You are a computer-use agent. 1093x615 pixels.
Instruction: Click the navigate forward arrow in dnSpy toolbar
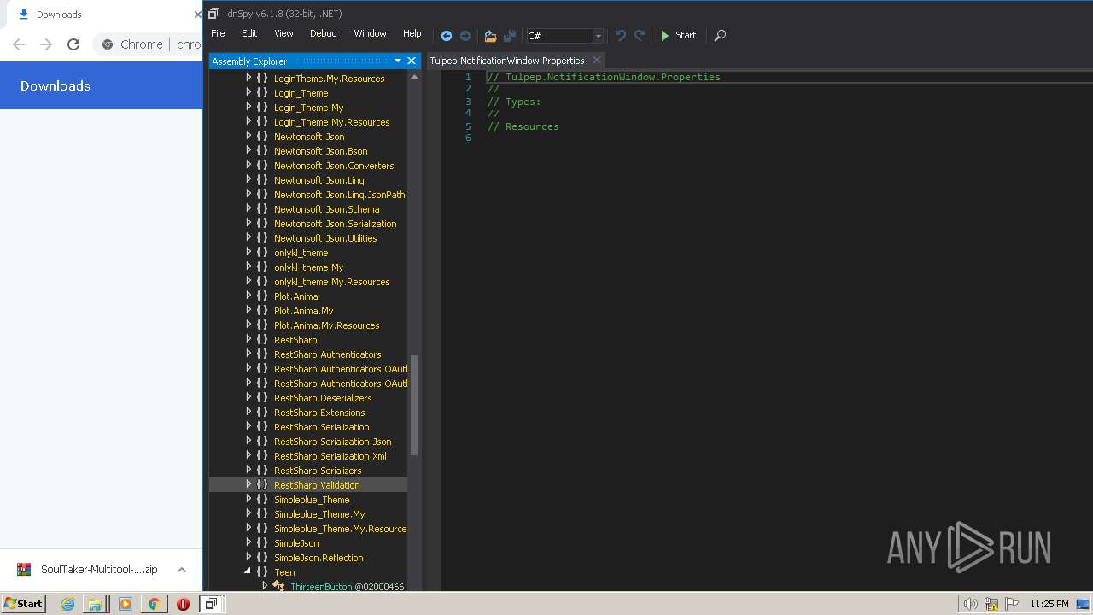[465, 36]
